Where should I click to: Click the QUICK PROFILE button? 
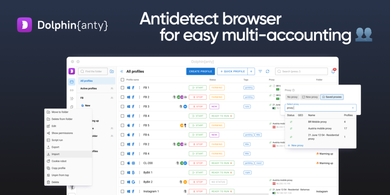point(233,71)
